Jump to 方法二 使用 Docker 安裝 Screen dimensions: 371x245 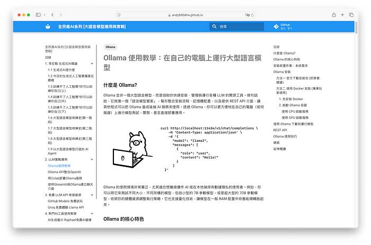click(299, 90)
